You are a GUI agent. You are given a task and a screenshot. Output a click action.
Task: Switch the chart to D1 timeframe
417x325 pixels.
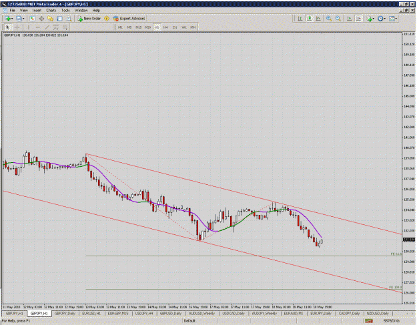(175, 27)
